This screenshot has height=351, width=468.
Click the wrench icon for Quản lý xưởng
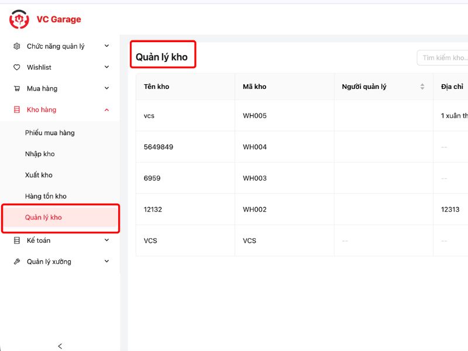pos(16,261)
